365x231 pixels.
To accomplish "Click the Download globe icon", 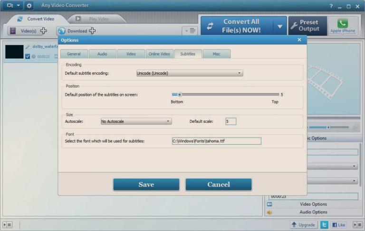I will [x=62, y=31].
